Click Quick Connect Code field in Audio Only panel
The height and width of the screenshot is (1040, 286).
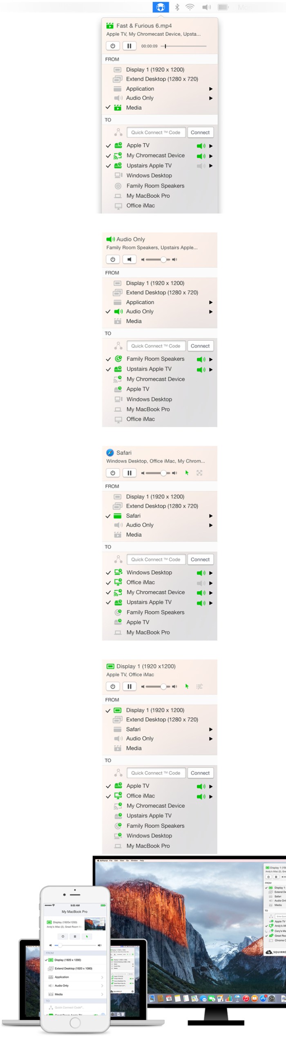(x=156, y=346)
